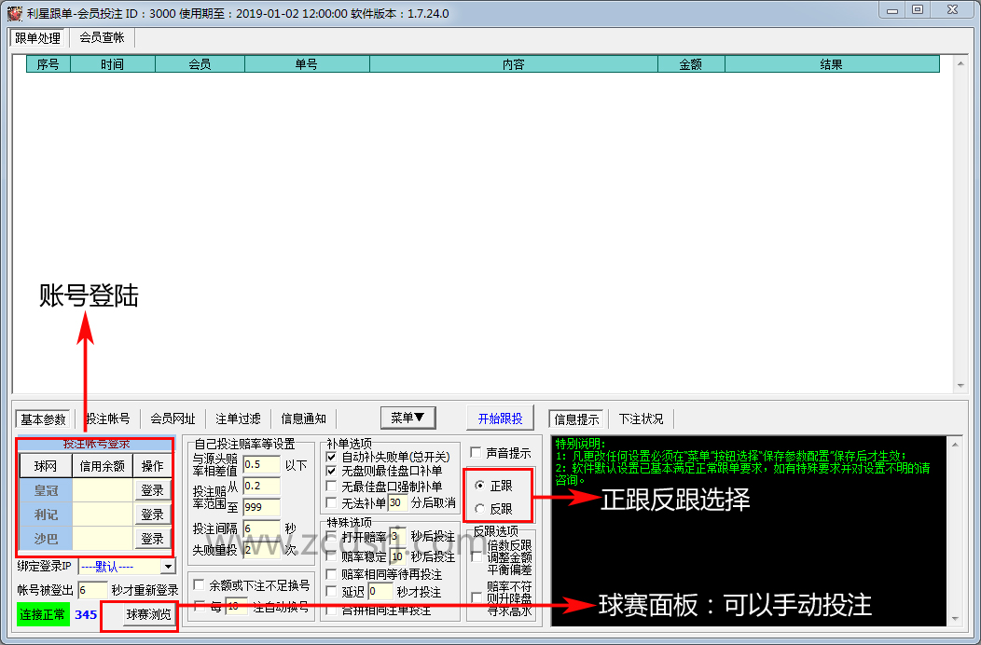
Task: Enable 声音提示 checkbox
Action: point(478,453)
